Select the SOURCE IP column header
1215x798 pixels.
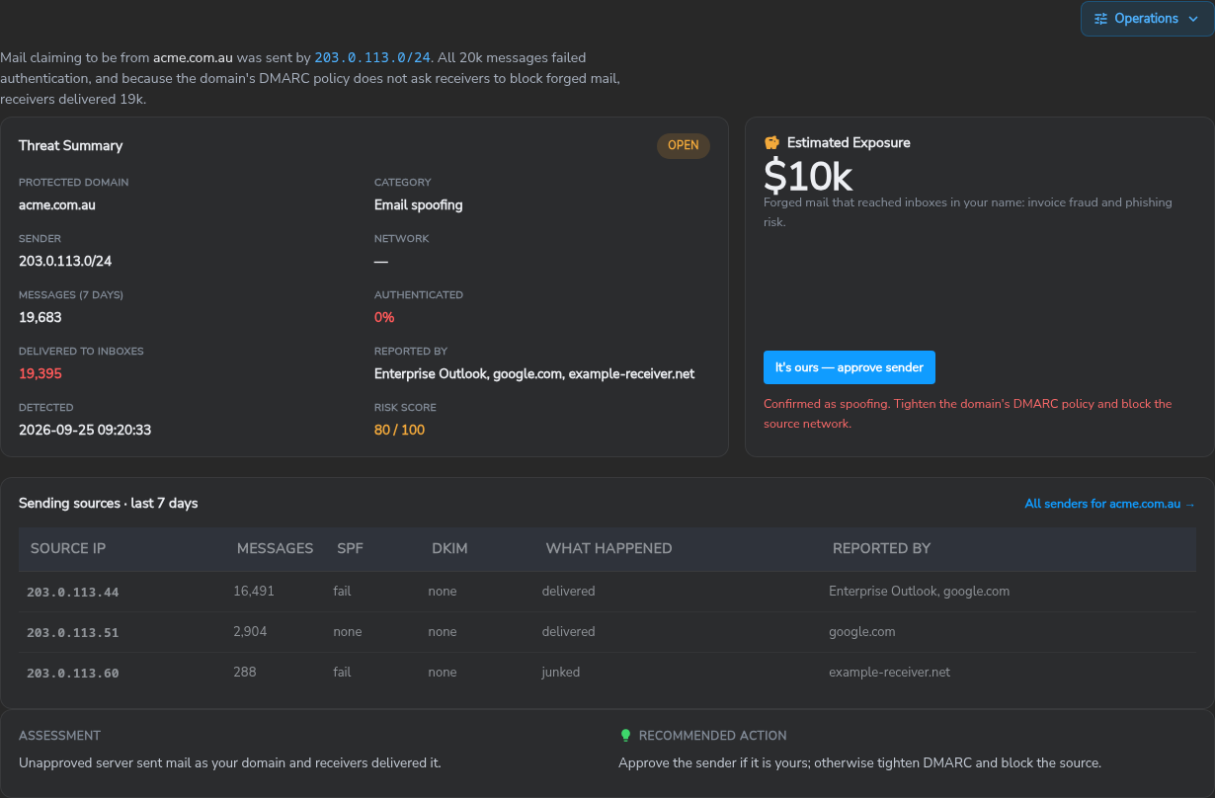[68, 548]
